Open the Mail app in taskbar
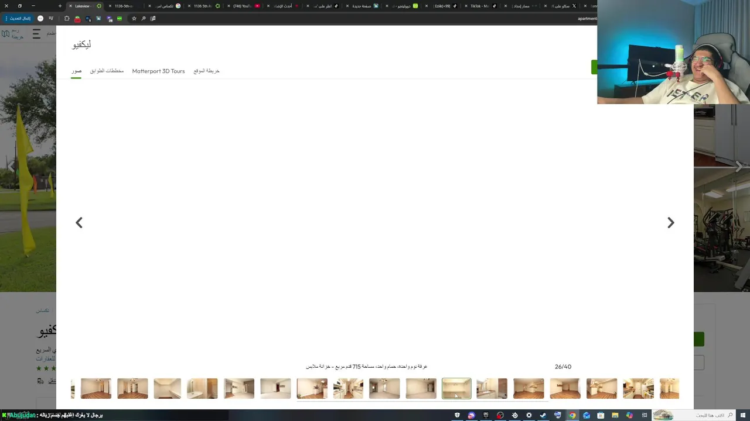The width and height of the screenshot is (750, 421). 586,415
